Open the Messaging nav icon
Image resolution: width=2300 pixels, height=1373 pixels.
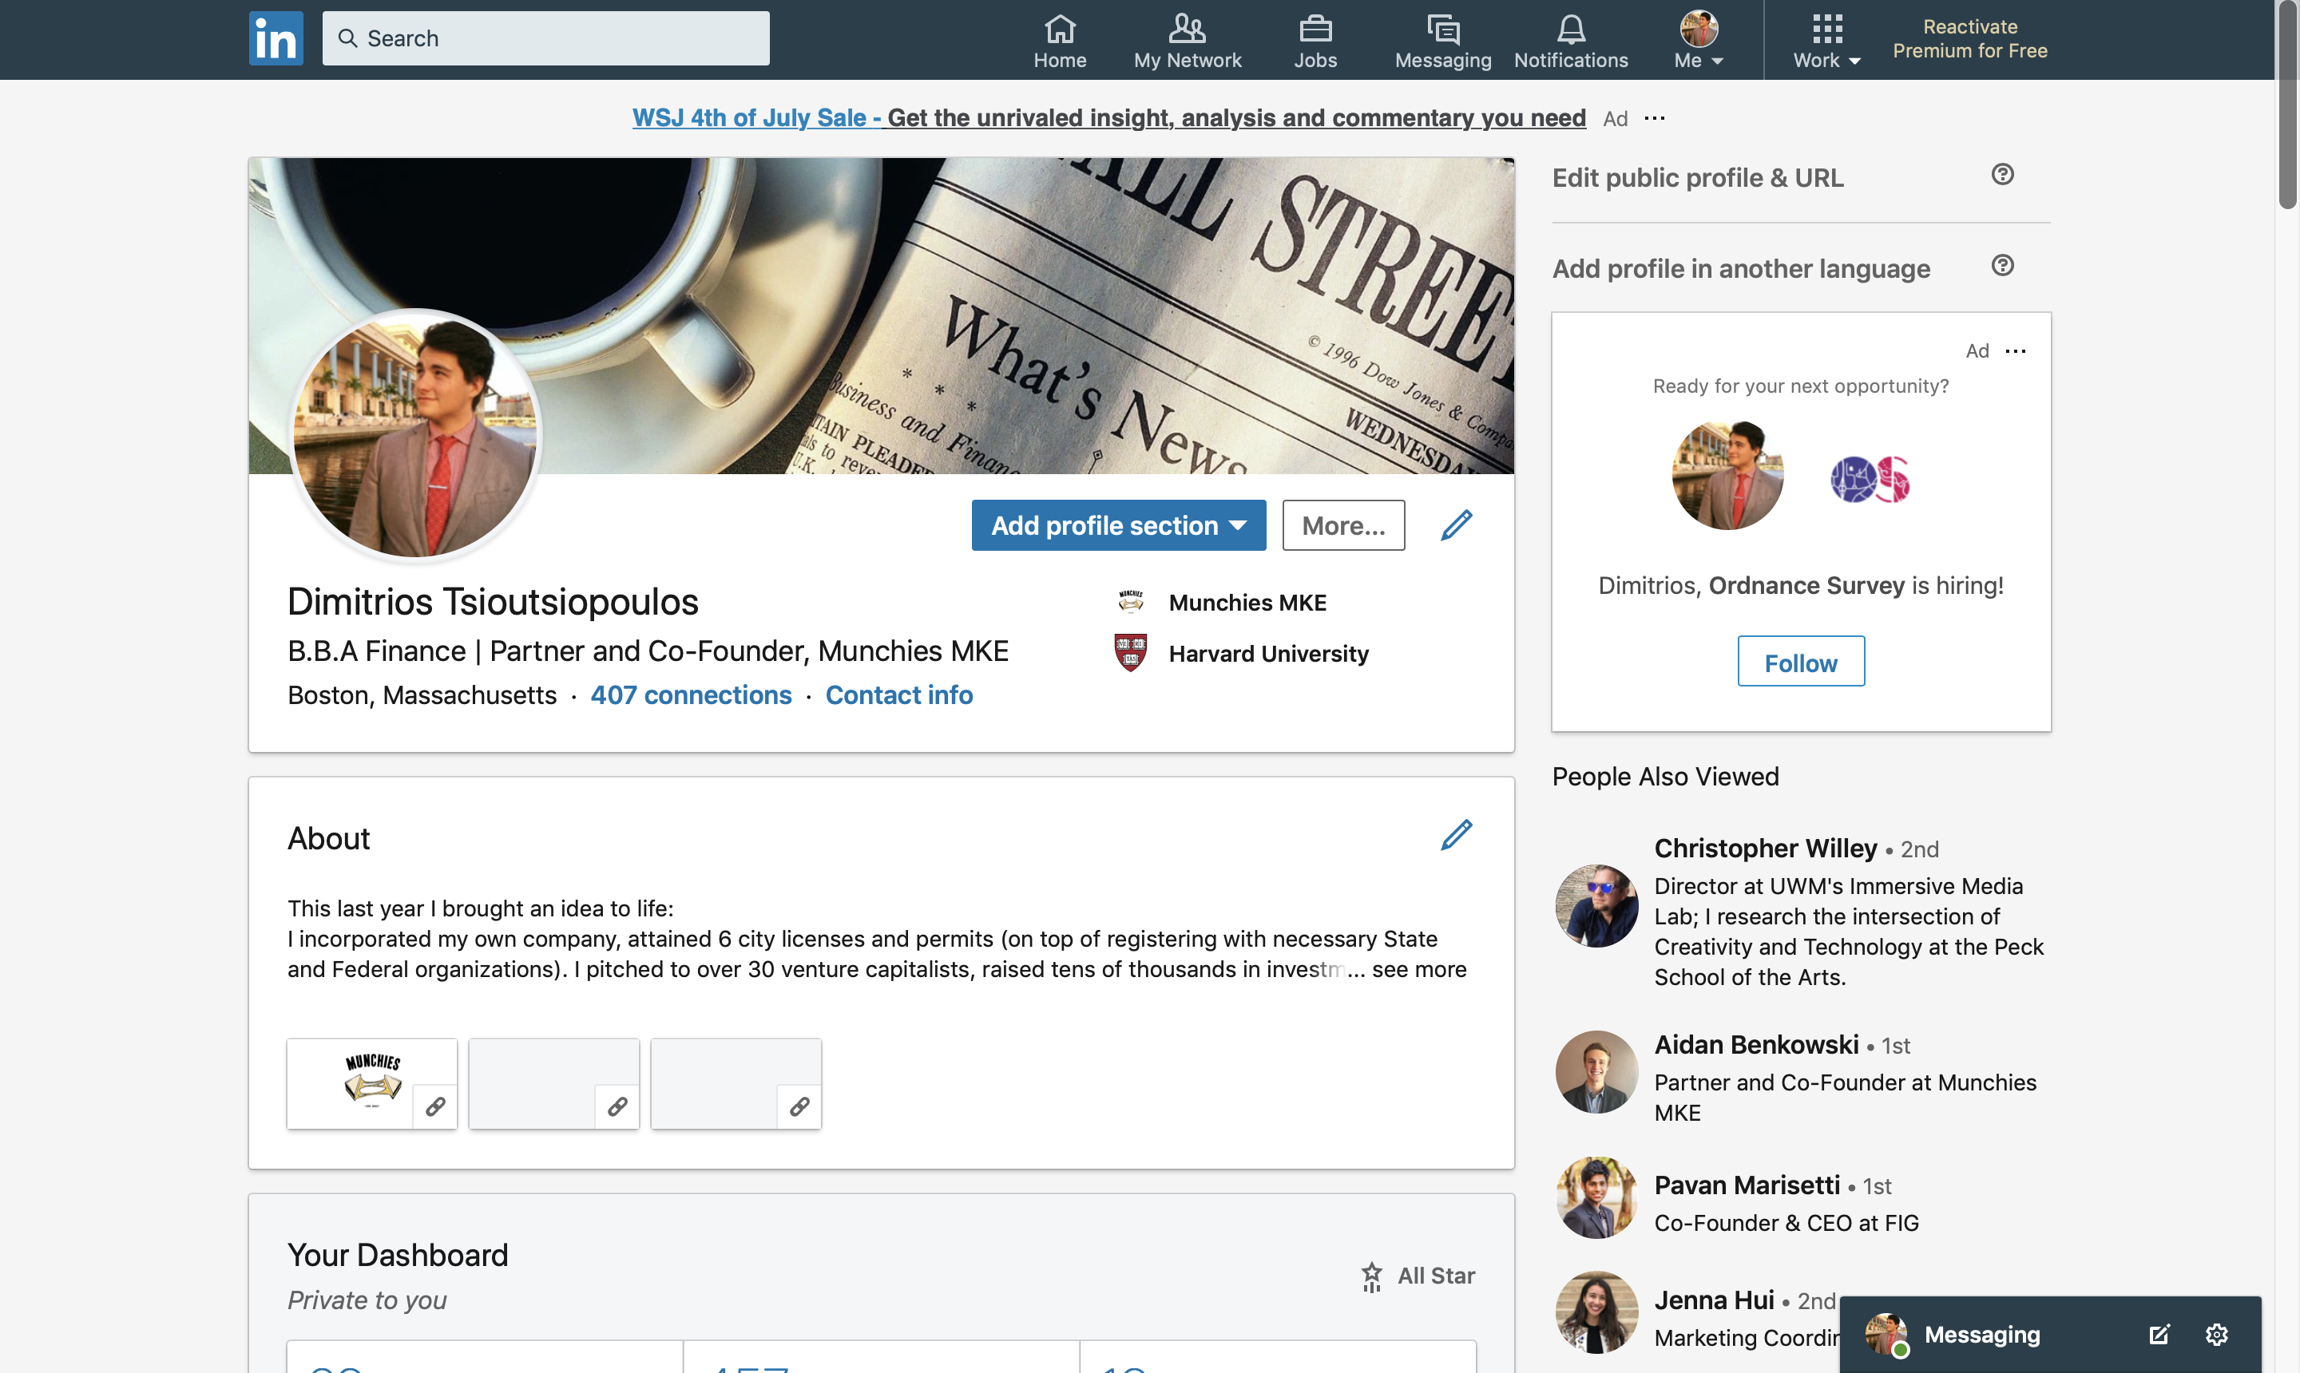(x=1443, y=29)
